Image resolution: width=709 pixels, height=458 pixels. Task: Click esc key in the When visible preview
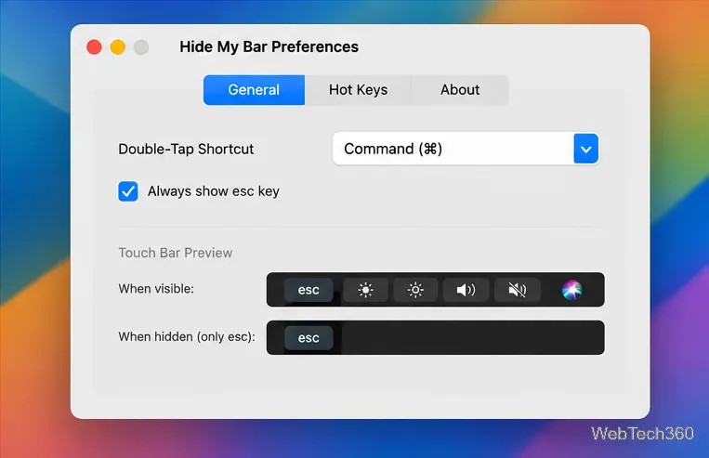(309, 290)
